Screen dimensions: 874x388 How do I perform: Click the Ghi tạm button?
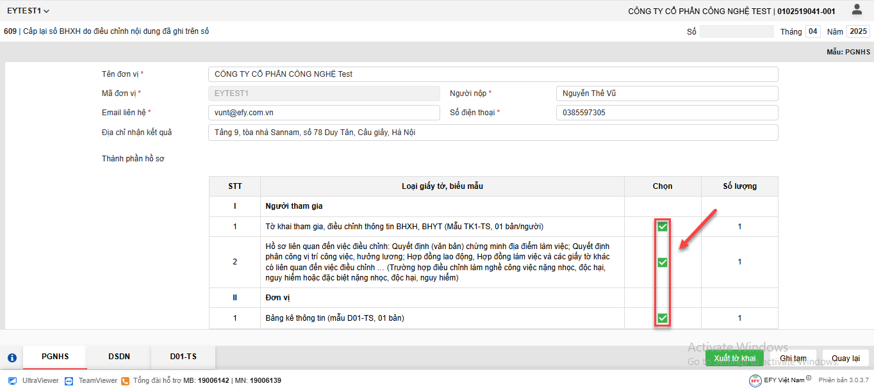point(793,358)
